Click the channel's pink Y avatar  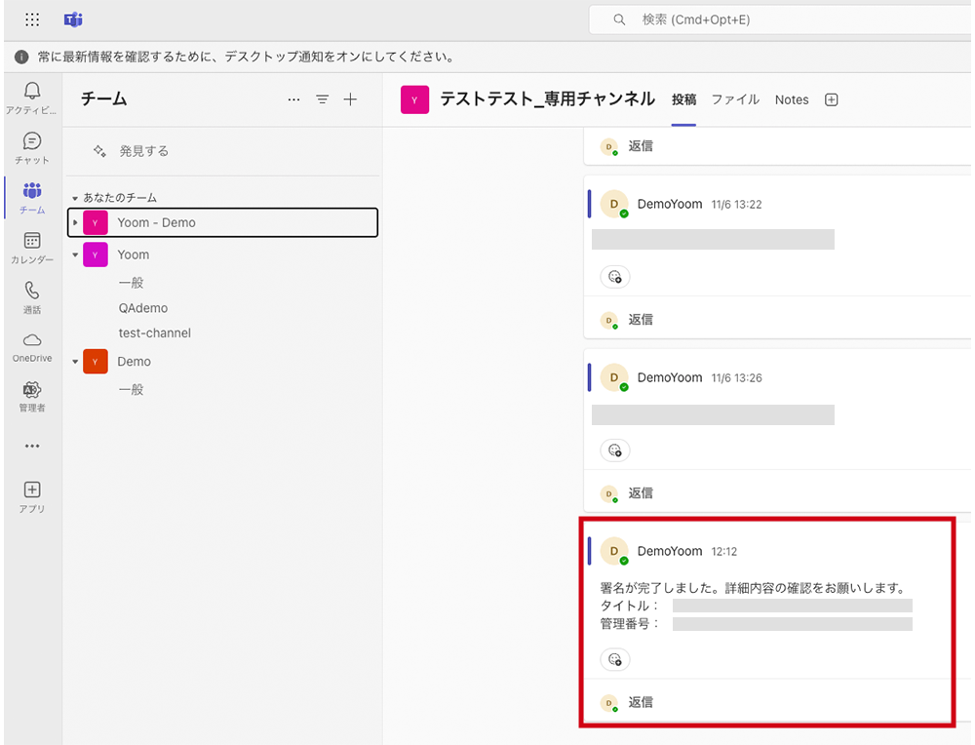pyautogui.click(x=414, y=100)
